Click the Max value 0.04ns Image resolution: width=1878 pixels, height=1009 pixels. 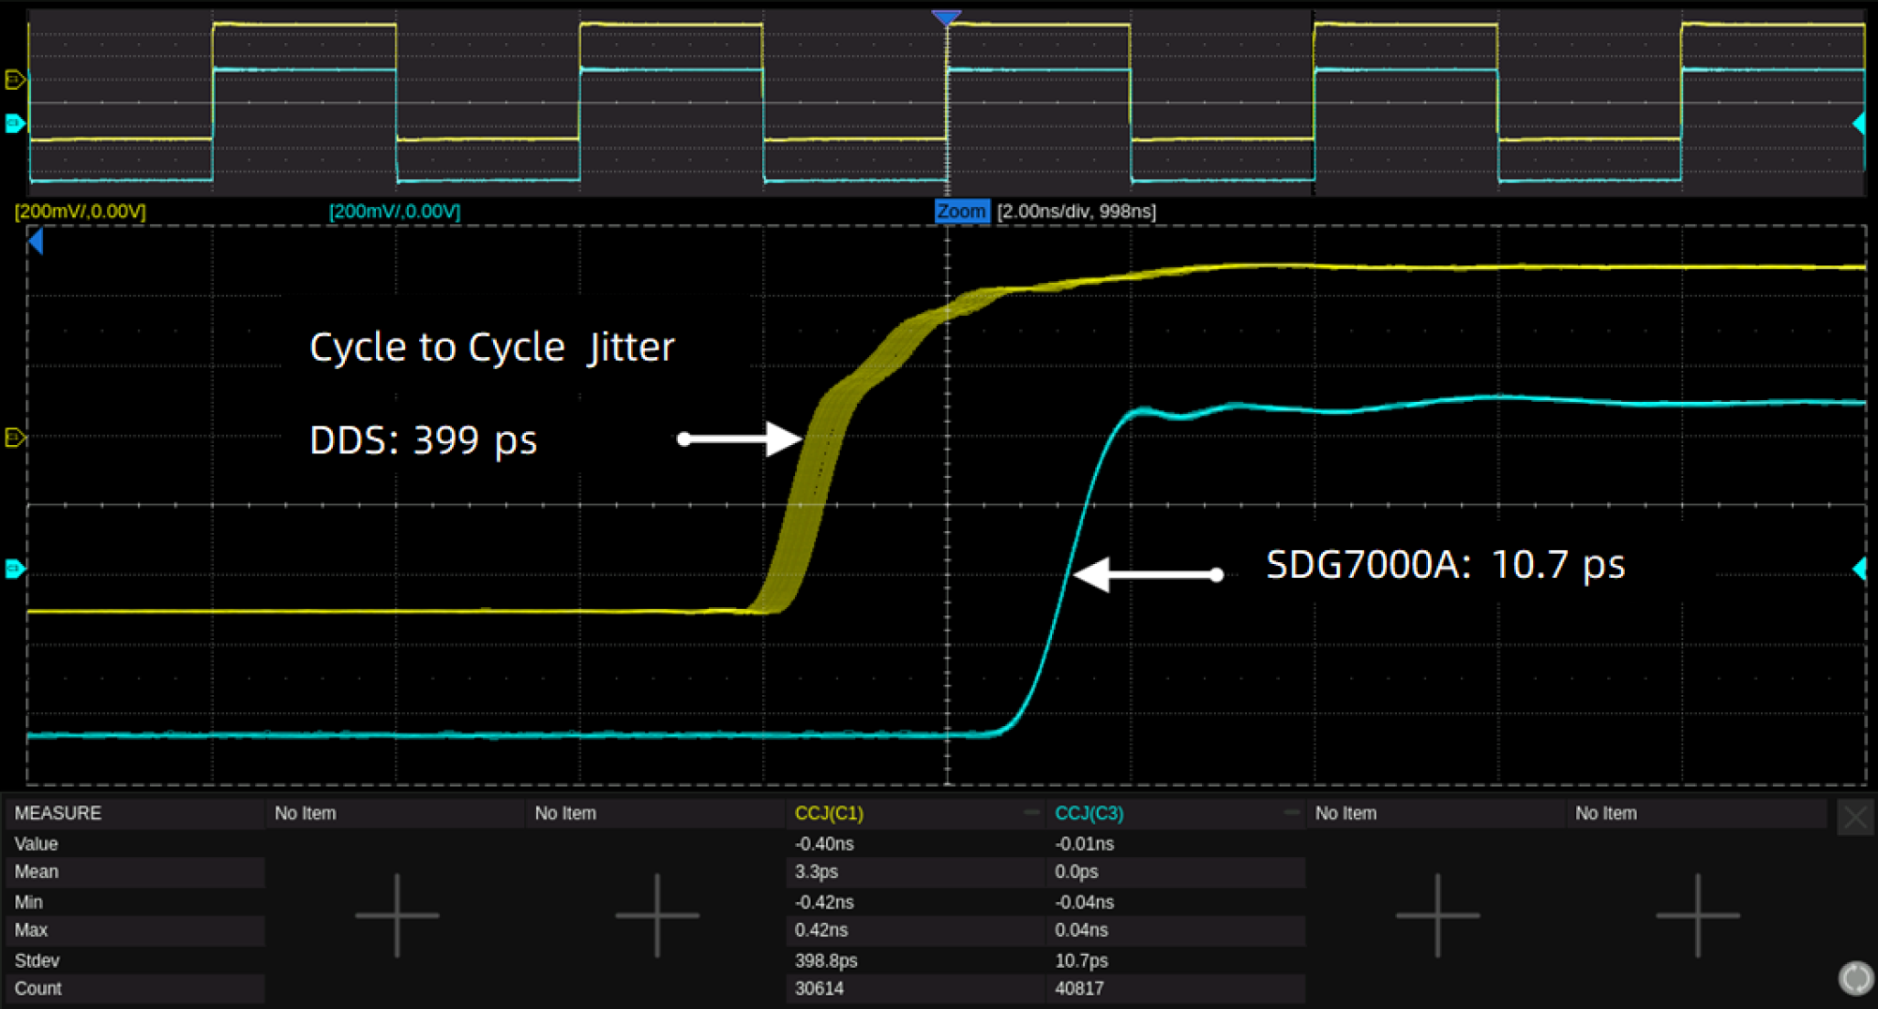point(1081,930)
